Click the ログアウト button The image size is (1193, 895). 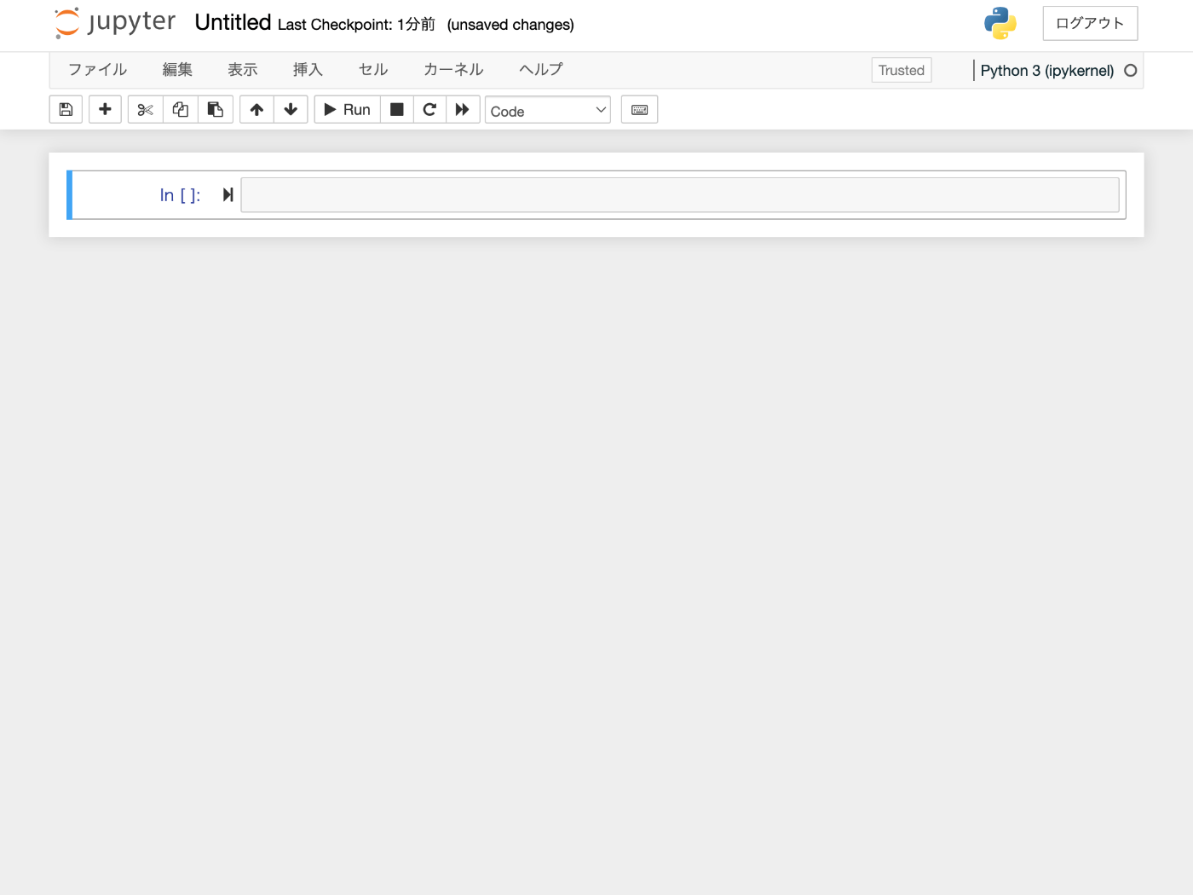1090,23
